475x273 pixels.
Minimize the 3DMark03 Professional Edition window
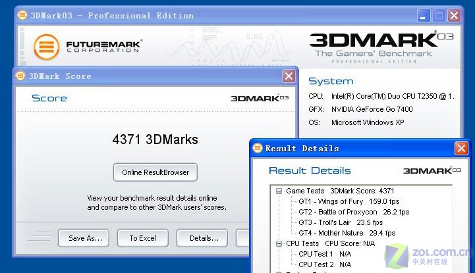pos(424,15)
